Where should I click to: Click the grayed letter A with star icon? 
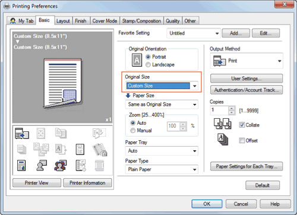pyautogui.click(x=61, y=149)
